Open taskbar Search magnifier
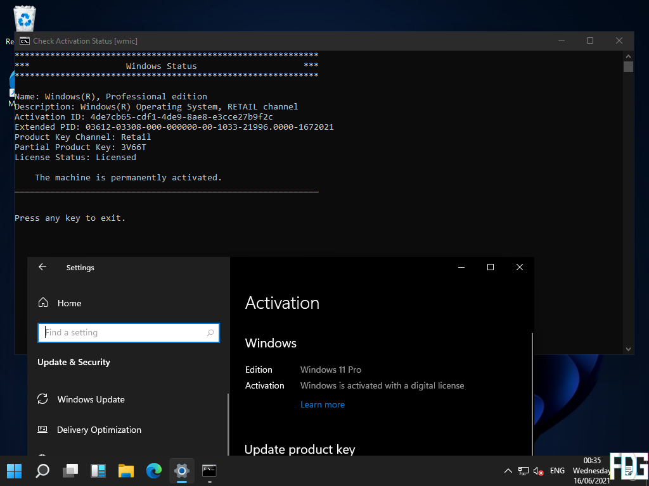Screen dimensions: 649x486 [x=42, y=471]
